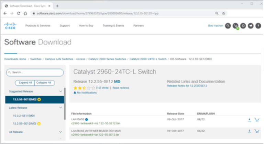This screenshot has height=144, width=264.
Task: Expand the All Release section
Action: (x=61, y=132)
